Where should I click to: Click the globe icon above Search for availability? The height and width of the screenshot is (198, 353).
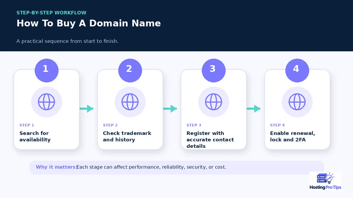coord(46,102)
